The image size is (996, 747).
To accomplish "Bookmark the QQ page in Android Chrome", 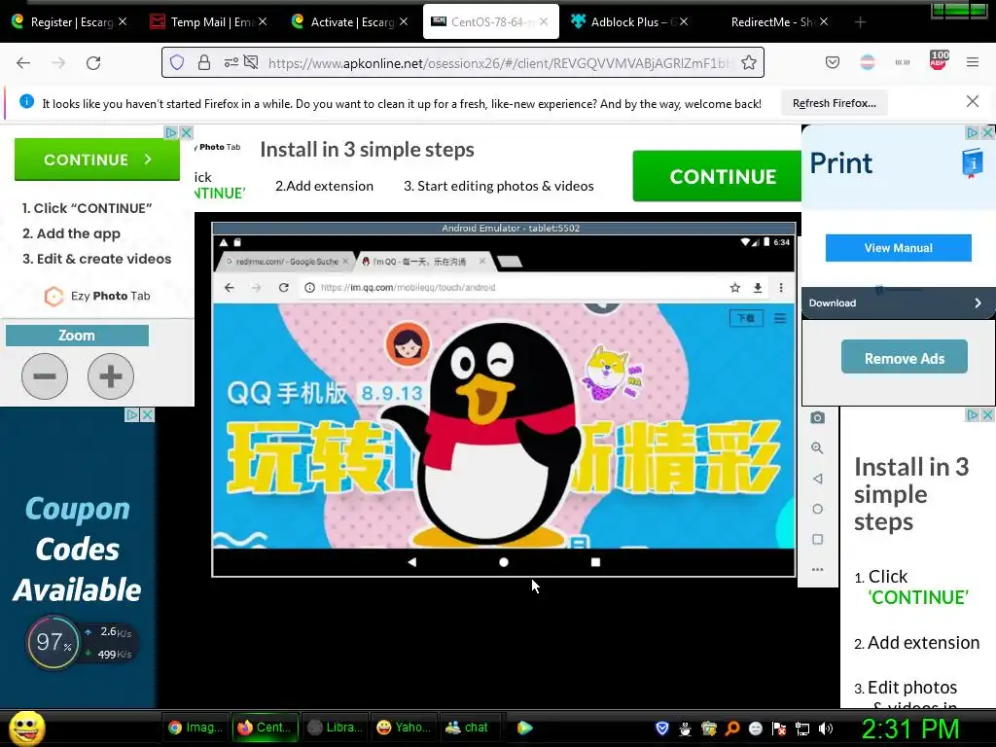I will point(735,288).
